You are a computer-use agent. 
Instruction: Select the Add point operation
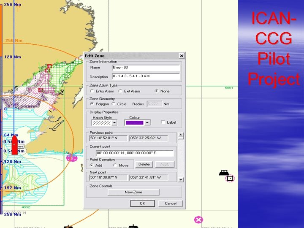pyautogui.click(x=92, y=165)
